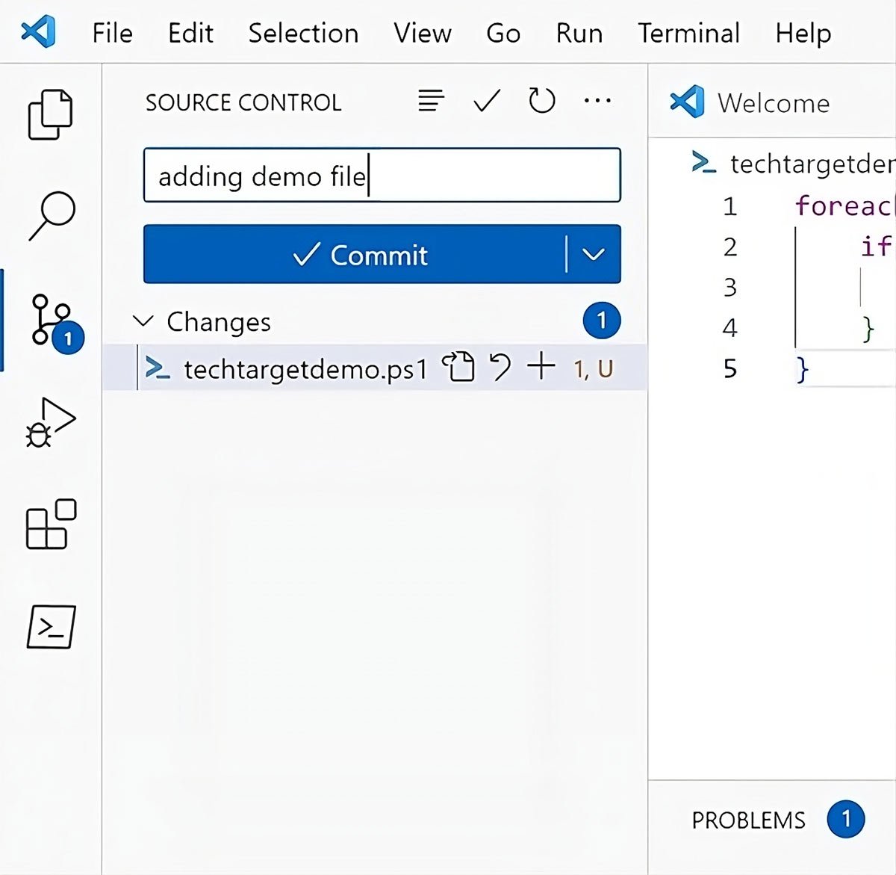Discard changes for techtargetdemo.ps1
The image size is (896, 875).
(500, 368)
